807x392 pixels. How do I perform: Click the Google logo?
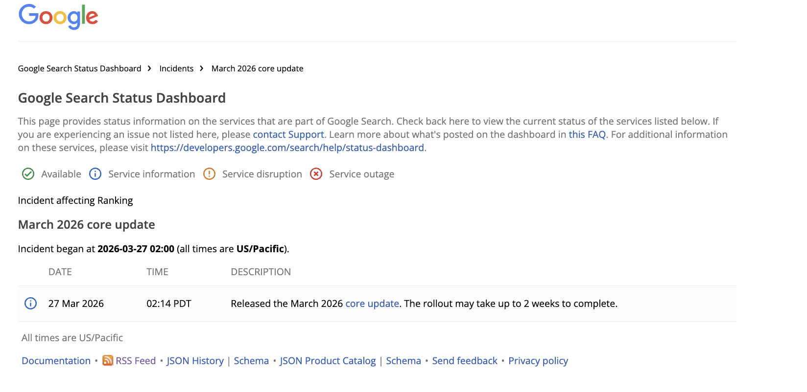click(58, 17)
